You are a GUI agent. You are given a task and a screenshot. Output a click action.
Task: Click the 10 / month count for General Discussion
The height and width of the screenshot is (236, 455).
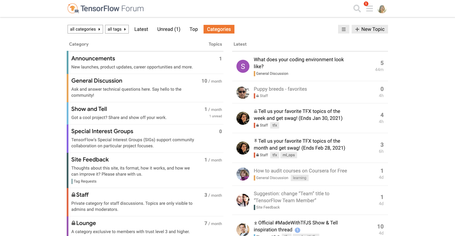point(212,81)
